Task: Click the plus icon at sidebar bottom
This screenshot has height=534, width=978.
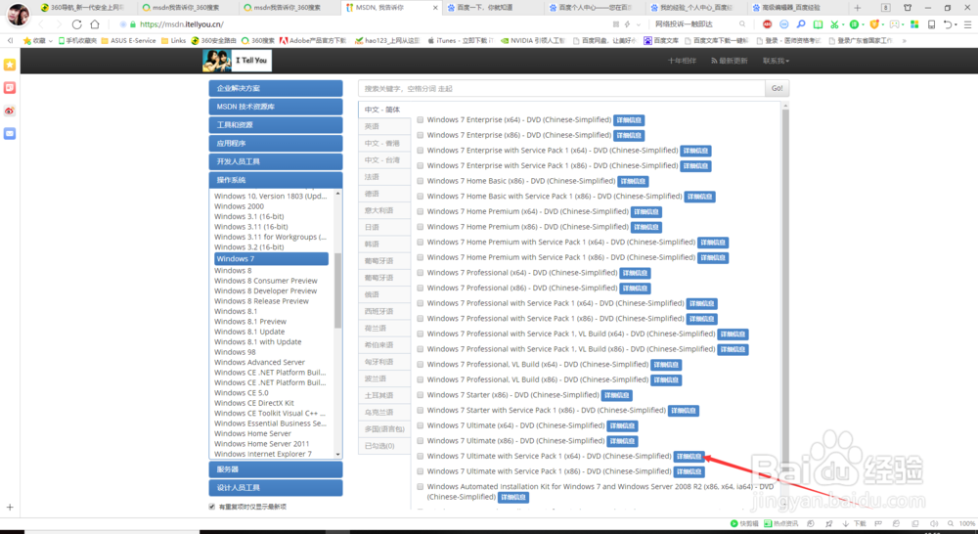Action: 10,508
